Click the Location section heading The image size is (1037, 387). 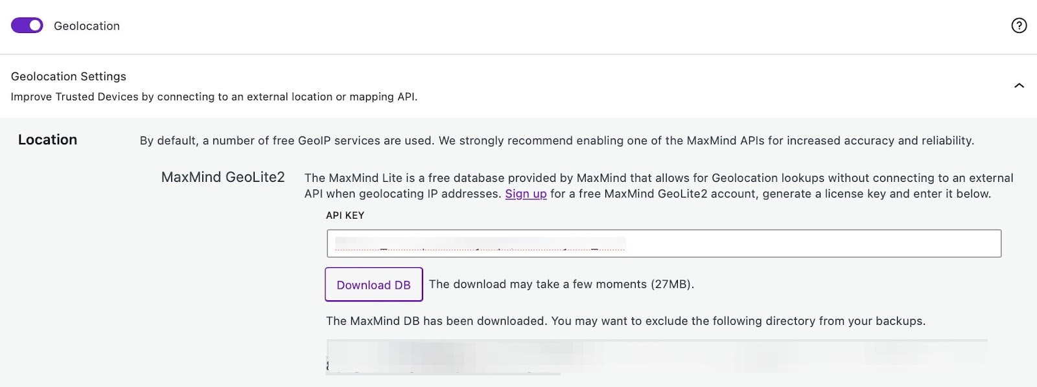click(x=47, y=140)
